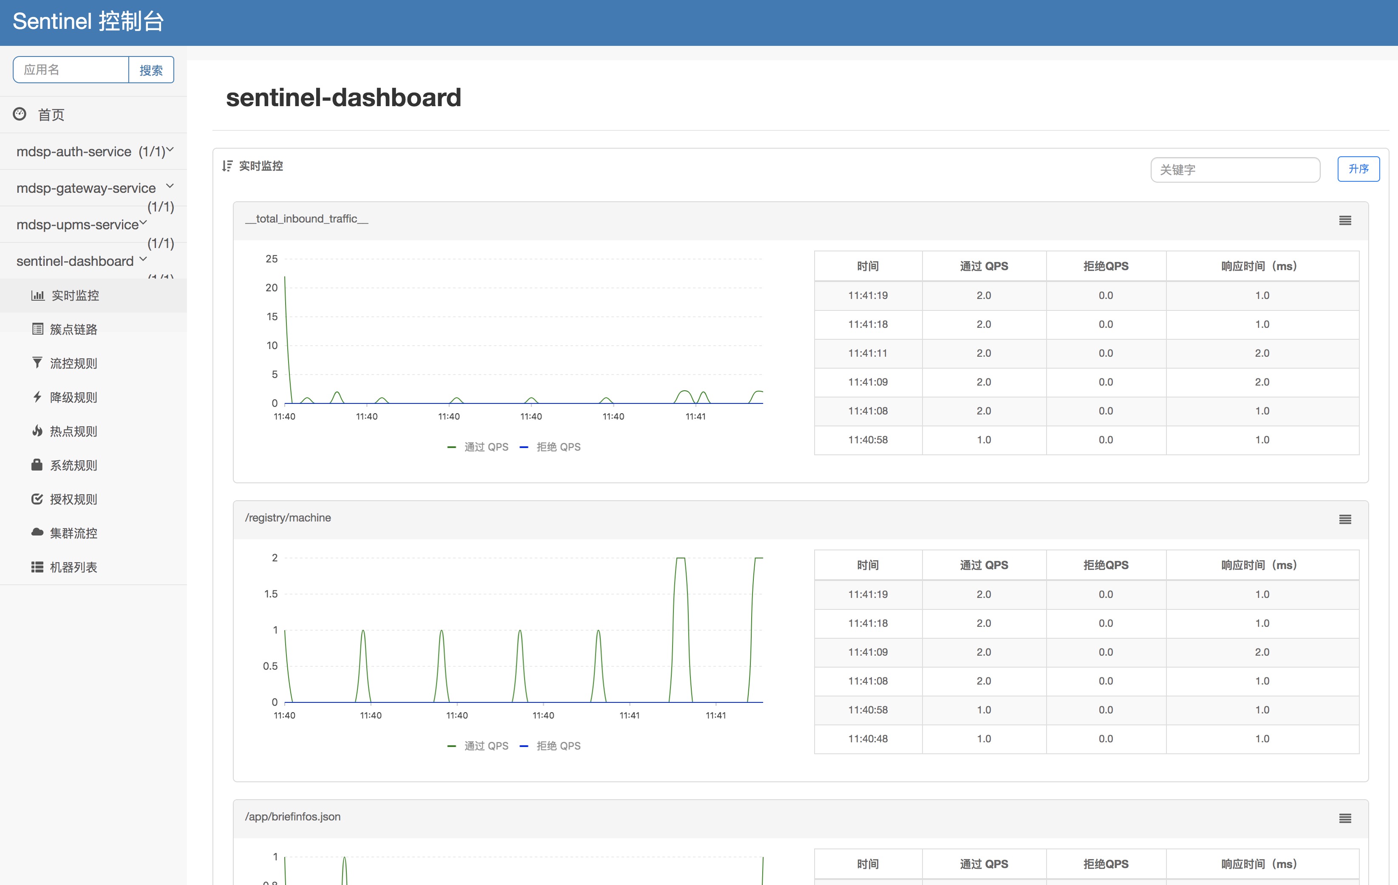The image size is (1398, 885).
Task: Click the /registry/machine panel title
Action: 288,518
